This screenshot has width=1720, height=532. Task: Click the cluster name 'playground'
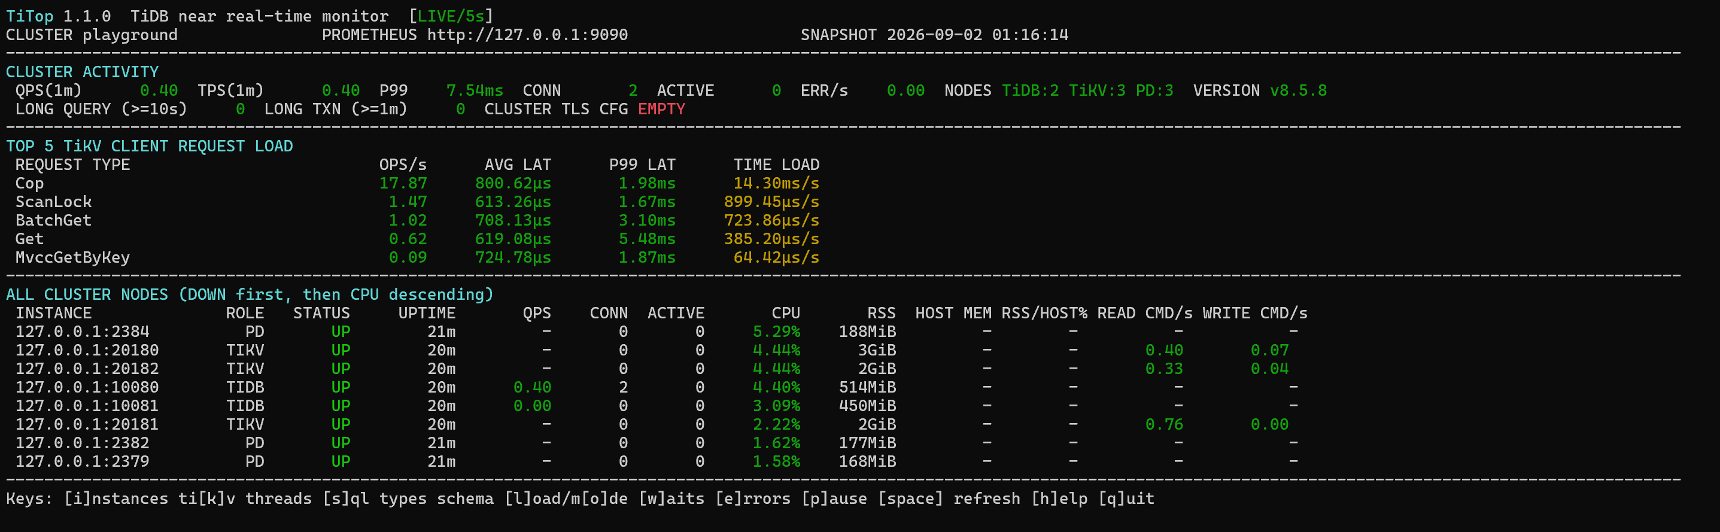click(x=130, y=35)
